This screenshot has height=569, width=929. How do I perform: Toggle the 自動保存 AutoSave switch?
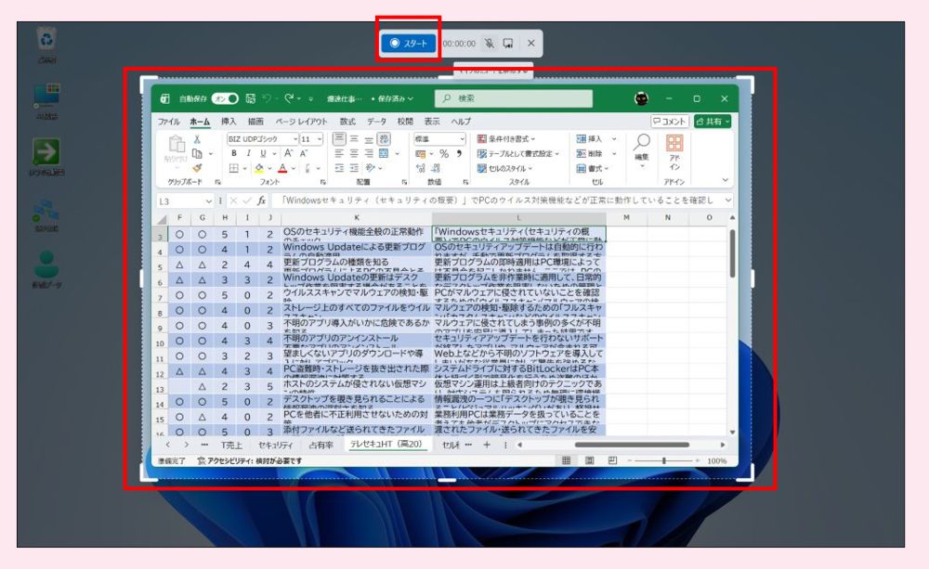[x=226, y=98]
